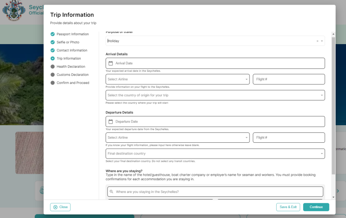Click the arrival Flight # input field
Viewport: 346px width, 218px height.
click(x=288, y=79)
